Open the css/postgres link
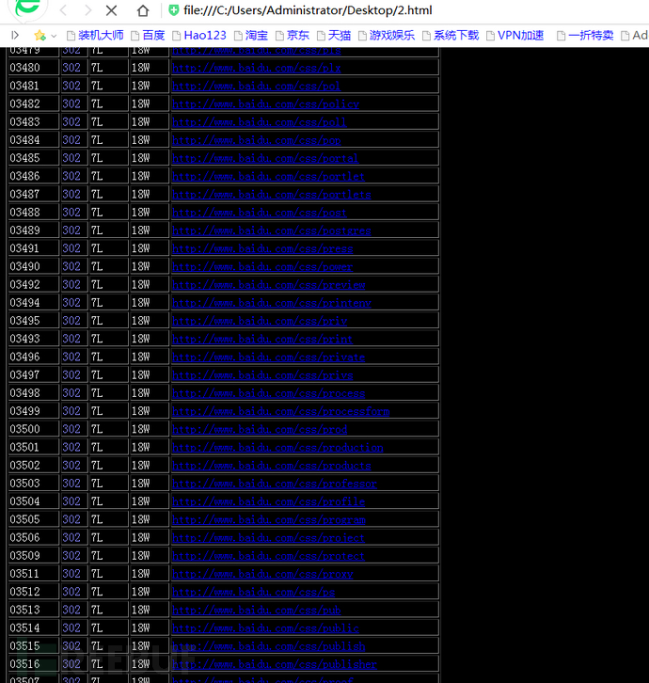 pos(272,230)
